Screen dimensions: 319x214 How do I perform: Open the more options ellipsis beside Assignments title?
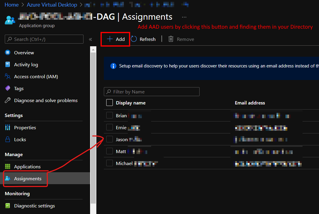[x=184, y=17]
